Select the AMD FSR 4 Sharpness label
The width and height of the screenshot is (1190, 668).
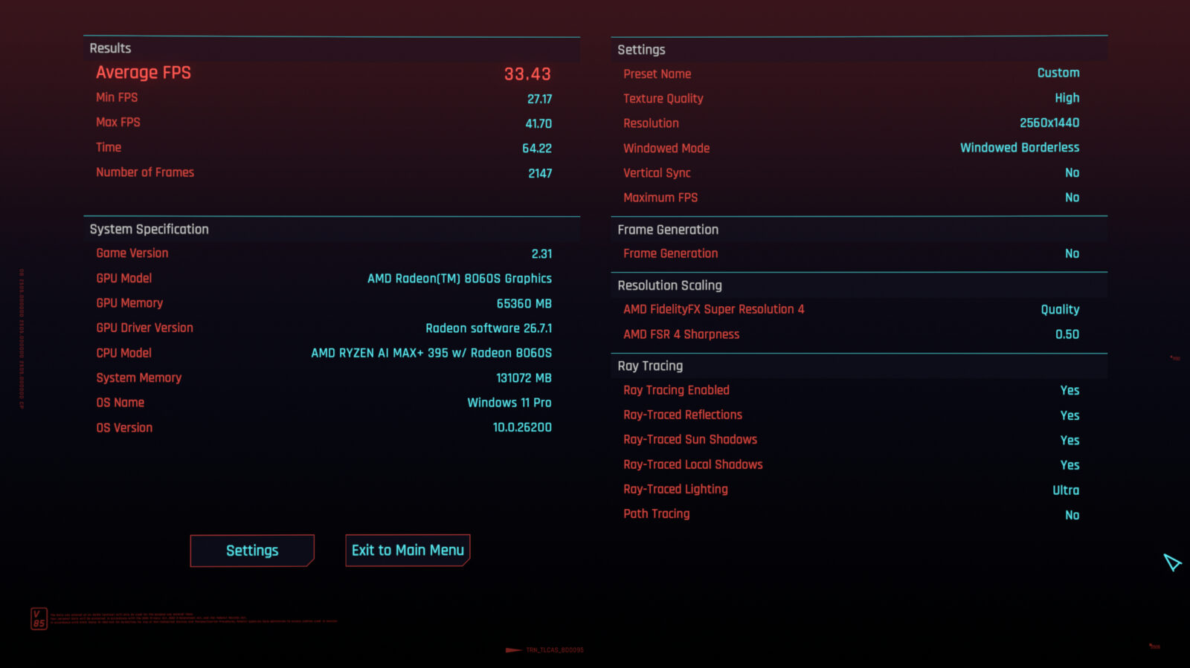click(x=681, y=334)
